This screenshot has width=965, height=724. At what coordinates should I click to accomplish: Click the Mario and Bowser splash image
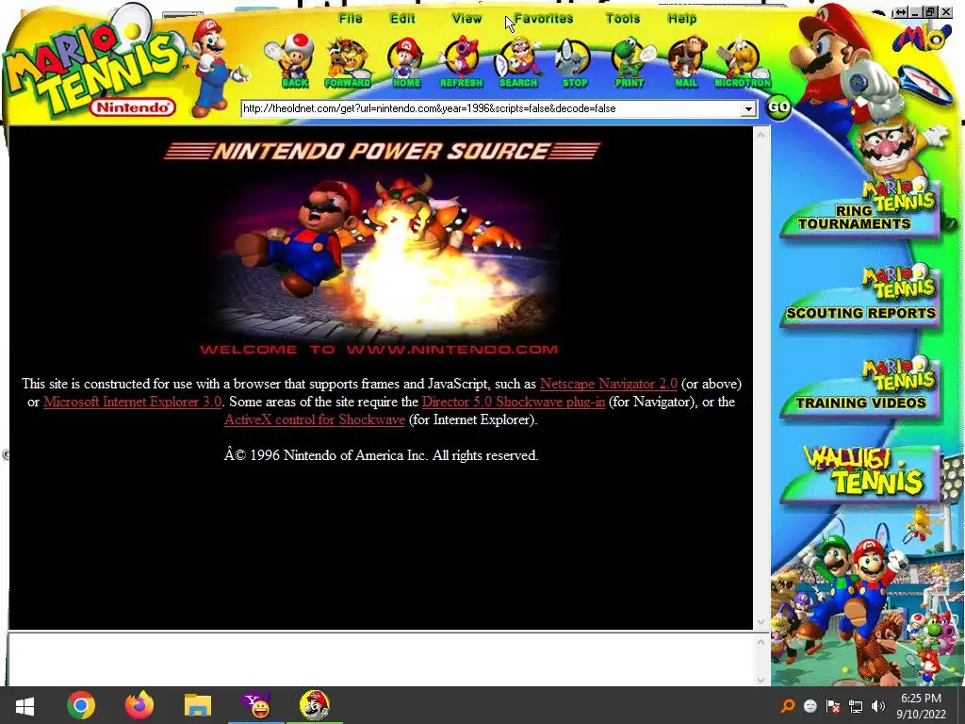[382, 255]
